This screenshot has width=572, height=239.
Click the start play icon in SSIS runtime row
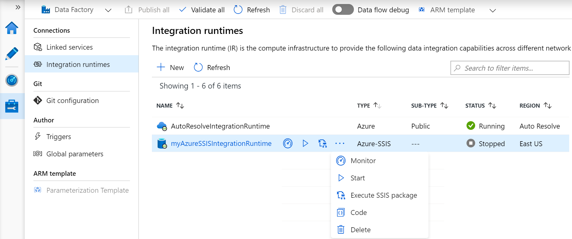click(x=305, y=143)
